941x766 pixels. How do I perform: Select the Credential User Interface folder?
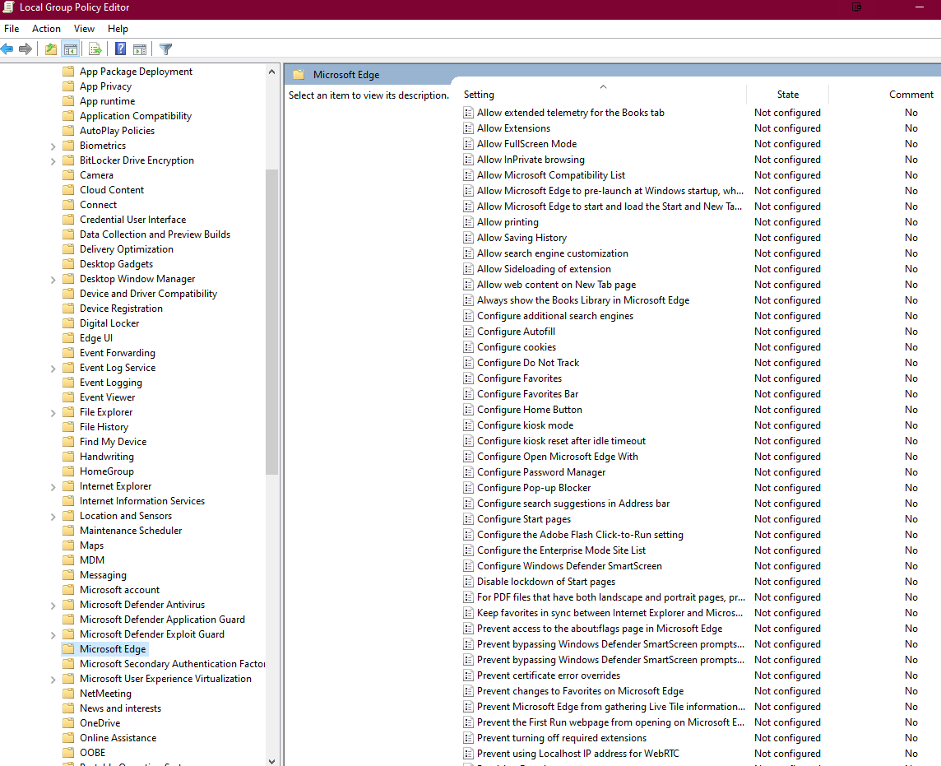(x=132, y=220)
